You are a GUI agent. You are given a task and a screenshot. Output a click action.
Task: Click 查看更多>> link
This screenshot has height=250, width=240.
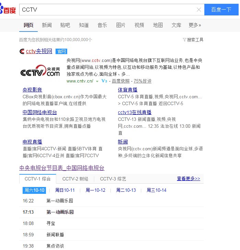tap(189, 178)
